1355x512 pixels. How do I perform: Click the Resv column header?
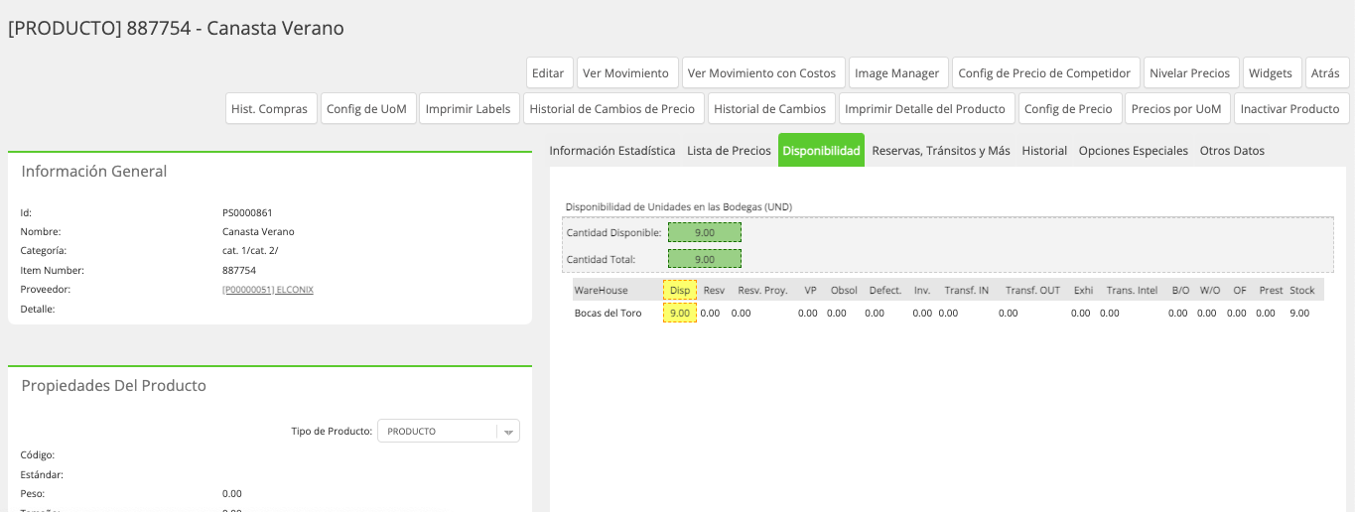pos(714,290)
